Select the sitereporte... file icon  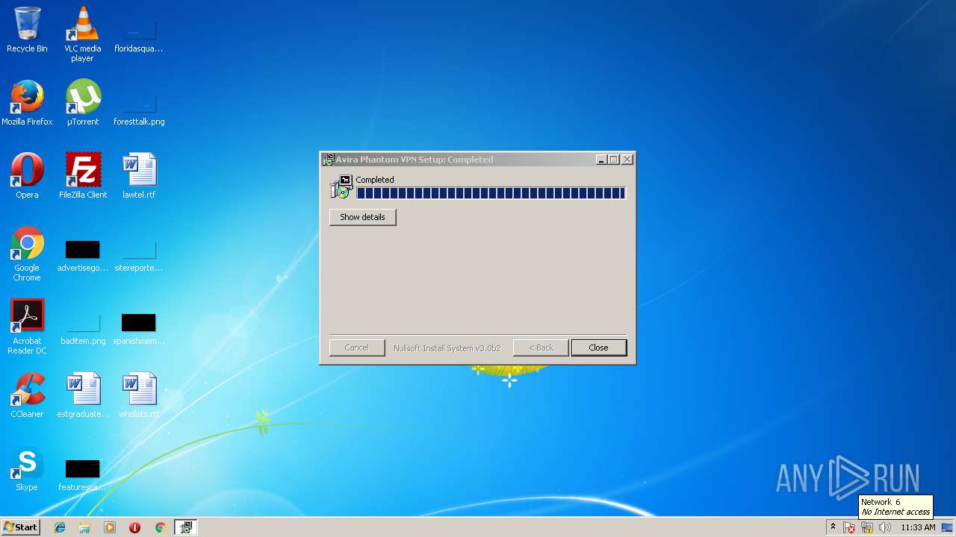click(138, 255)
